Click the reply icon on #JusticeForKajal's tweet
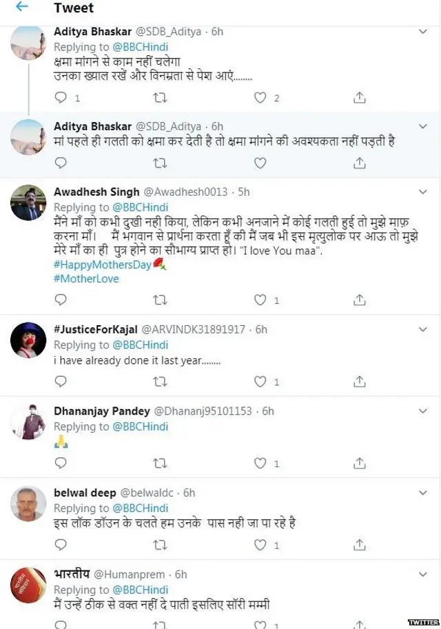The width and height of the screenshot is (441, 629). click(x=61, y=381)
